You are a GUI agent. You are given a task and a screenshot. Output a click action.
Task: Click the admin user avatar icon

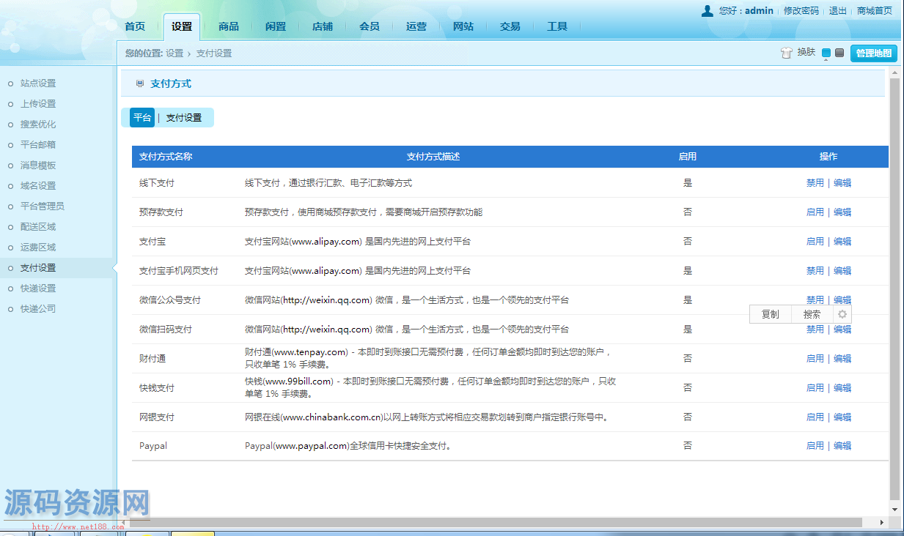[x=707, y=10]
